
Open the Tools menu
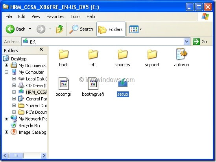coord(76,16)
